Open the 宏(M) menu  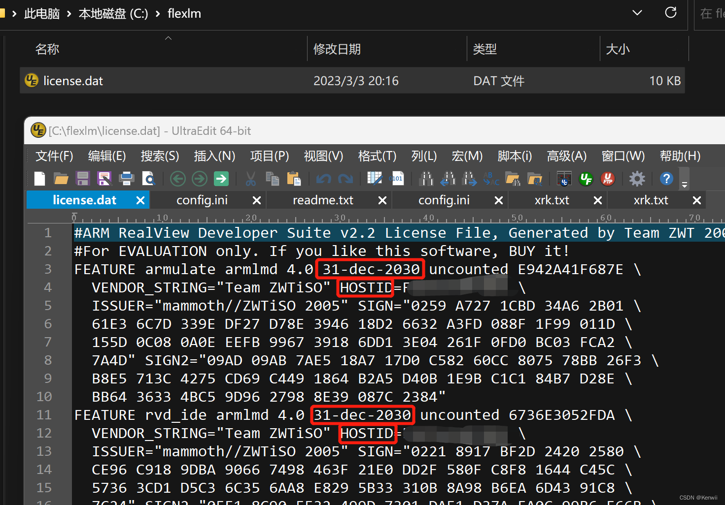[467, 156]
